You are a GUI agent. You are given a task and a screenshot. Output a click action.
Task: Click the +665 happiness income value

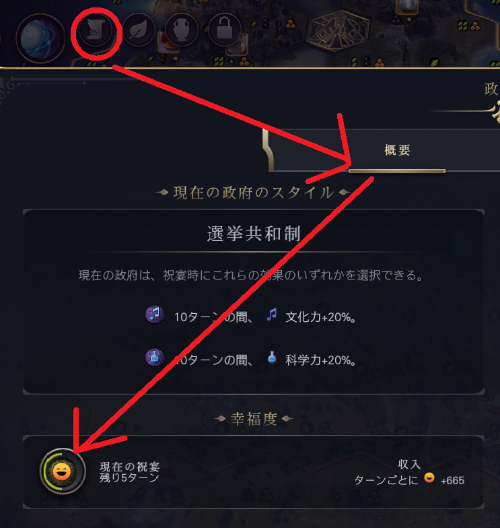point(452,481)
